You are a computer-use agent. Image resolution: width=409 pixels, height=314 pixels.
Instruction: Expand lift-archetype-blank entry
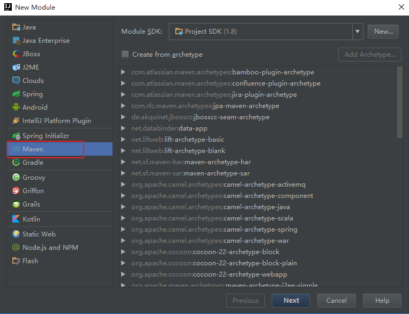click(123, 150)
